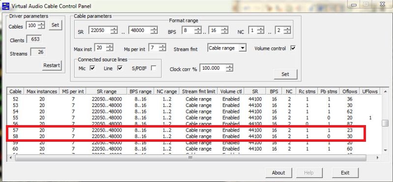Click the Cables count spinner
393x182 pixels.
click(x=42, y=26)
